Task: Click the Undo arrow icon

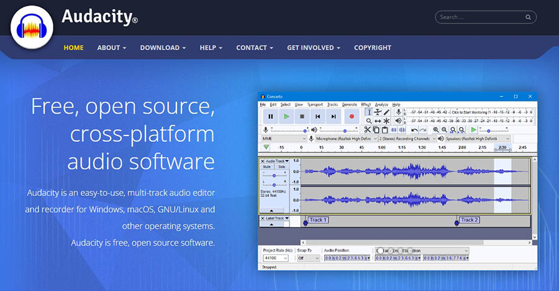Action: pyautogui.click(x=414, y=129)
